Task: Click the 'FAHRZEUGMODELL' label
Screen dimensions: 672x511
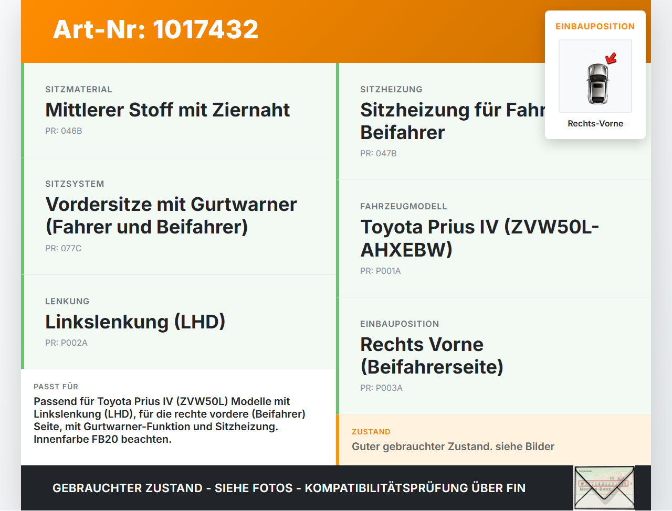Action: click(x=404, y=206)
